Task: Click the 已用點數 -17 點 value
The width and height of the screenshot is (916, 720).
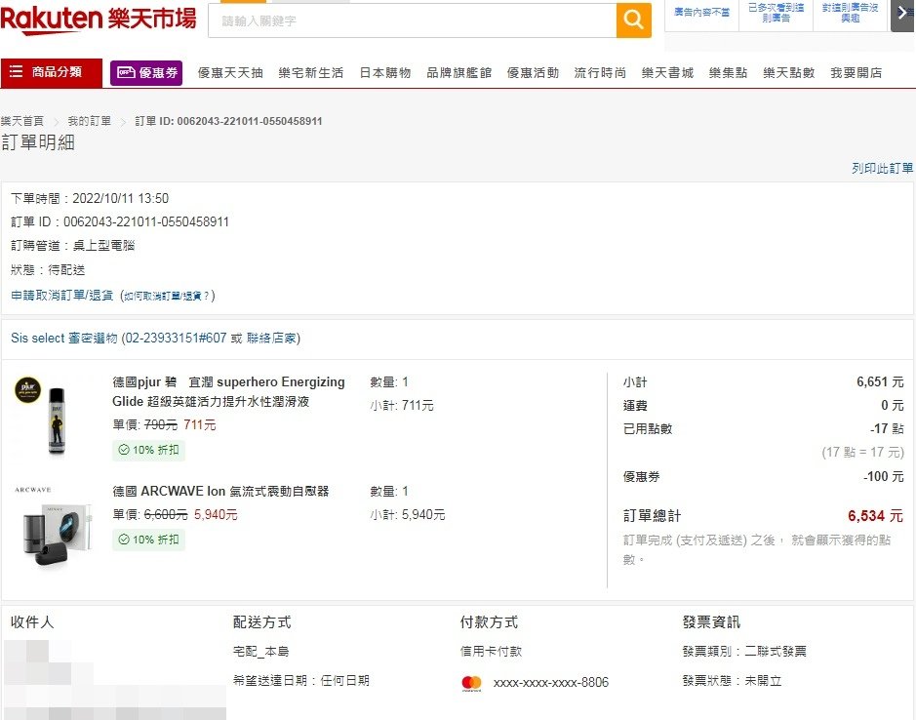Action: pos(887,429)
